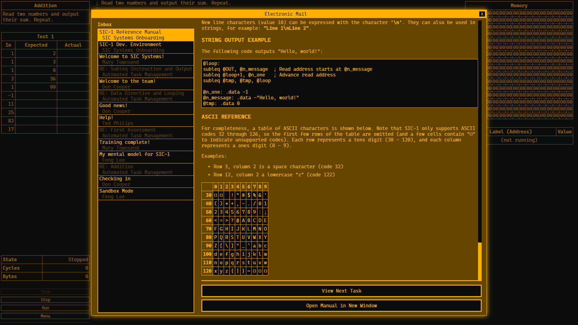The height and width of the screenshot is (325, 578).
Task: Select the Training complete! message
Action: pyautogui.click(x=145, y=145)
